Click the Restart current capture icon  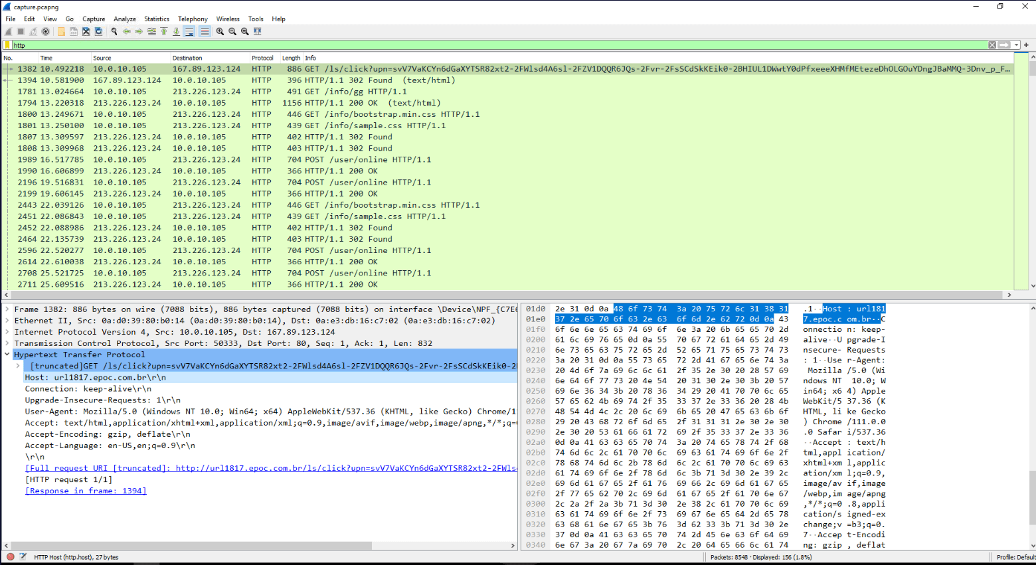coord(33,31)
